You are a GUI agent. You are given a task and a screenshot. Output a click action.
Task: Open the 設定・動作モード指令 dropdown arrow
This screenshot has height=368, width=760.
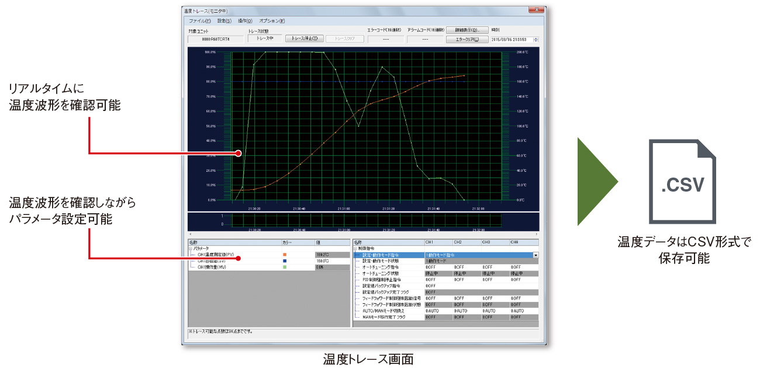coord(536,255)
